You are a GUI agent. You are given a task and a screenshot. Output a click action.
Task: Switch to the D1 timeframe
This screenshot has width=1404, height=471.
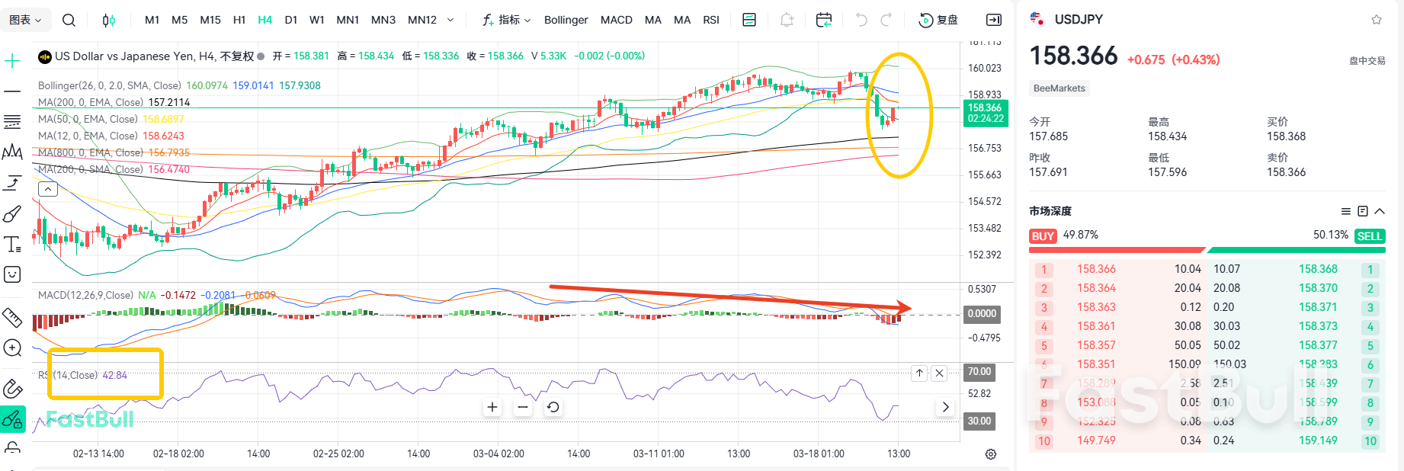pyautogui.click(x=290, y=20)
